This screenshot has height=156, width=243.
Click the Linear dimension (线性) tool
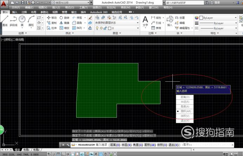point(156,18)
